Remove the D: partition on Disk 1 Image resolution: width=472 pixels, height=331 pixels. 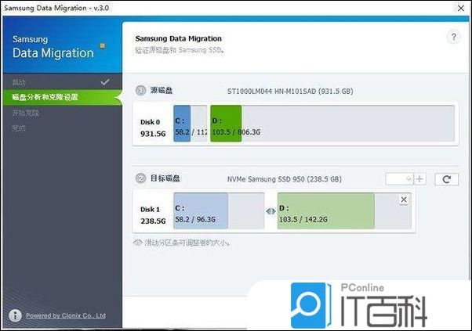tap(404, 200)
